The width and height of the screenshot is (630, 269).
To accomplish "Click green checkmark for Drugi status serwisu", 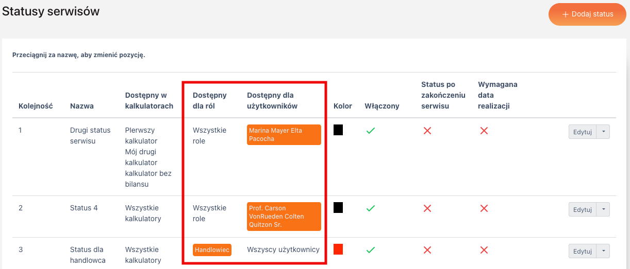I will [370, 131].
